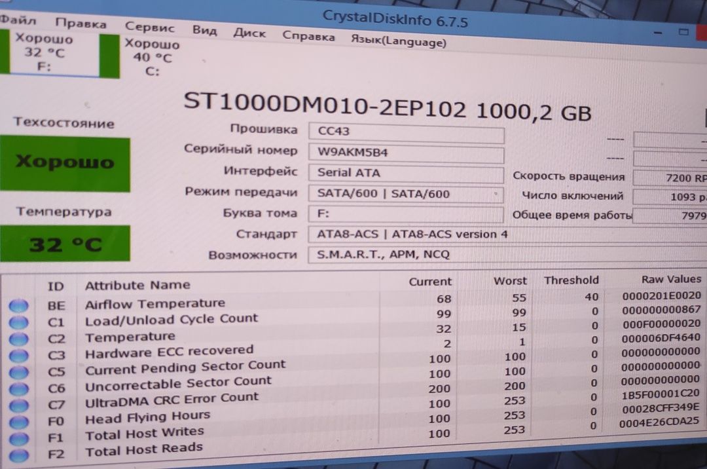Click attribute ID F0
This screenshot has height=469, width=707.
pyautogui.click(x=56, y=422)
